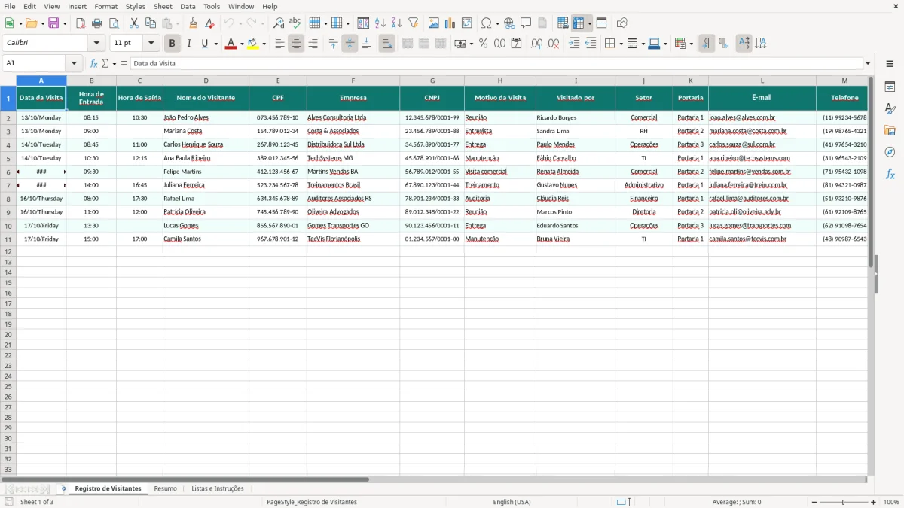
Task: Toggle Italic formatting
Action: coord(188,44)
